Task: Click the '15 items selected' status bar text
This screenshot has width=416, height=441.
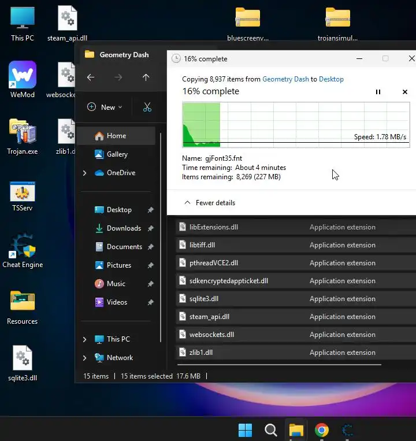Action: click(x=146, y=376)
